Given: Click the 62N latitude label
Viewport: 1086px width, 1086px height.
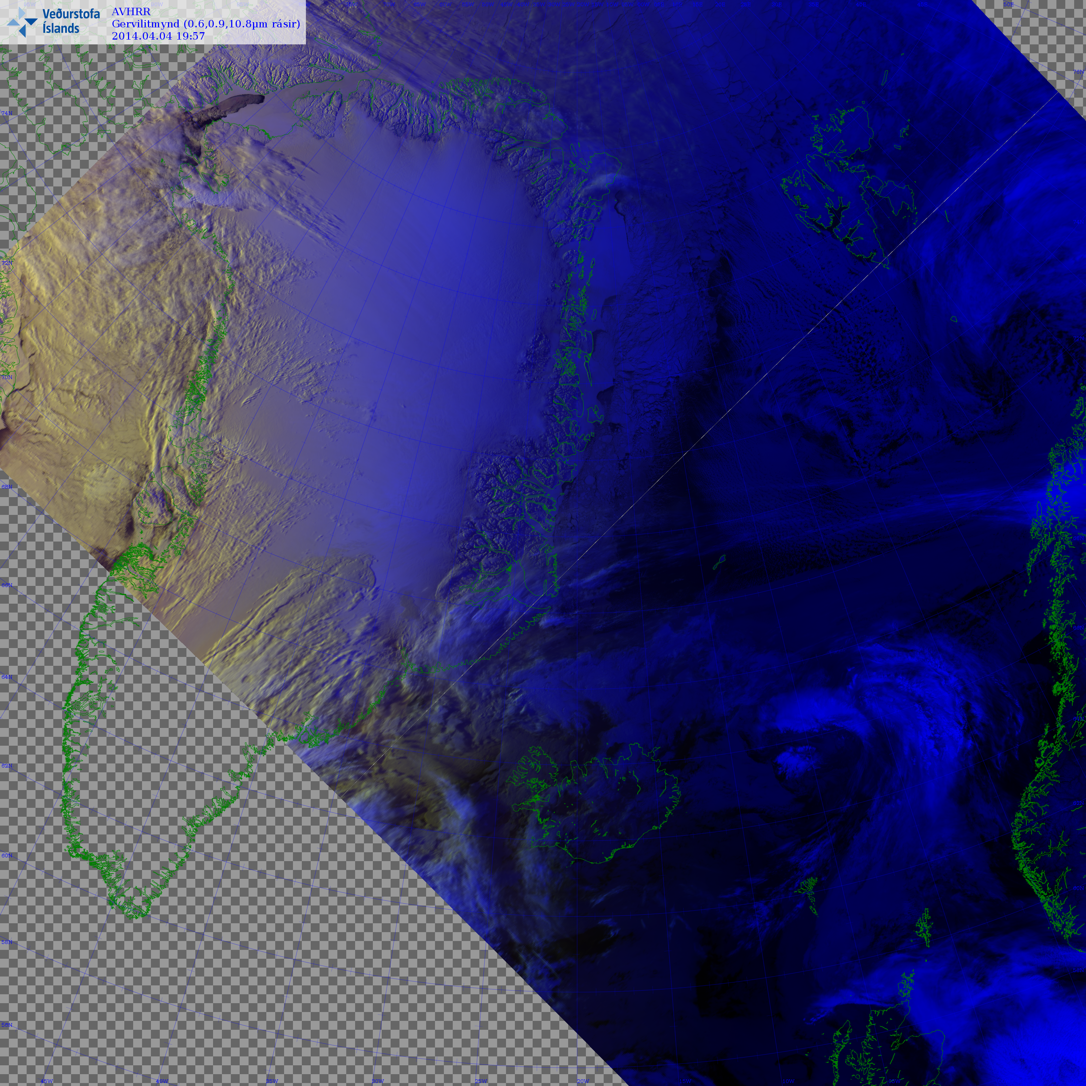Looking at the screenshot, I should (7, 766).
